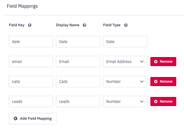Expand the Number dropdown for the calls row
This screenshot has height=128, width=184.
point(125,82)
